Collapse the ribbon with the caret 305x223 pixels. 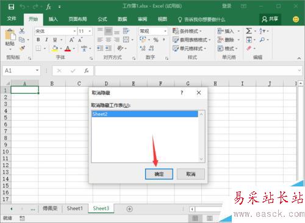[x=299, y=58]
